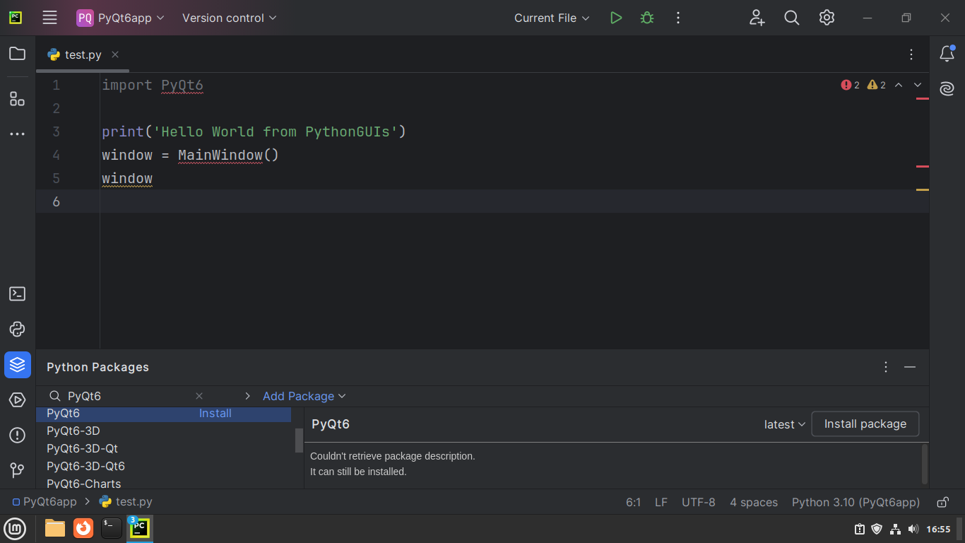Open IDE settings gear
Image resolution: width=965 pixels, height=543 pixels.
coord(827,18)
